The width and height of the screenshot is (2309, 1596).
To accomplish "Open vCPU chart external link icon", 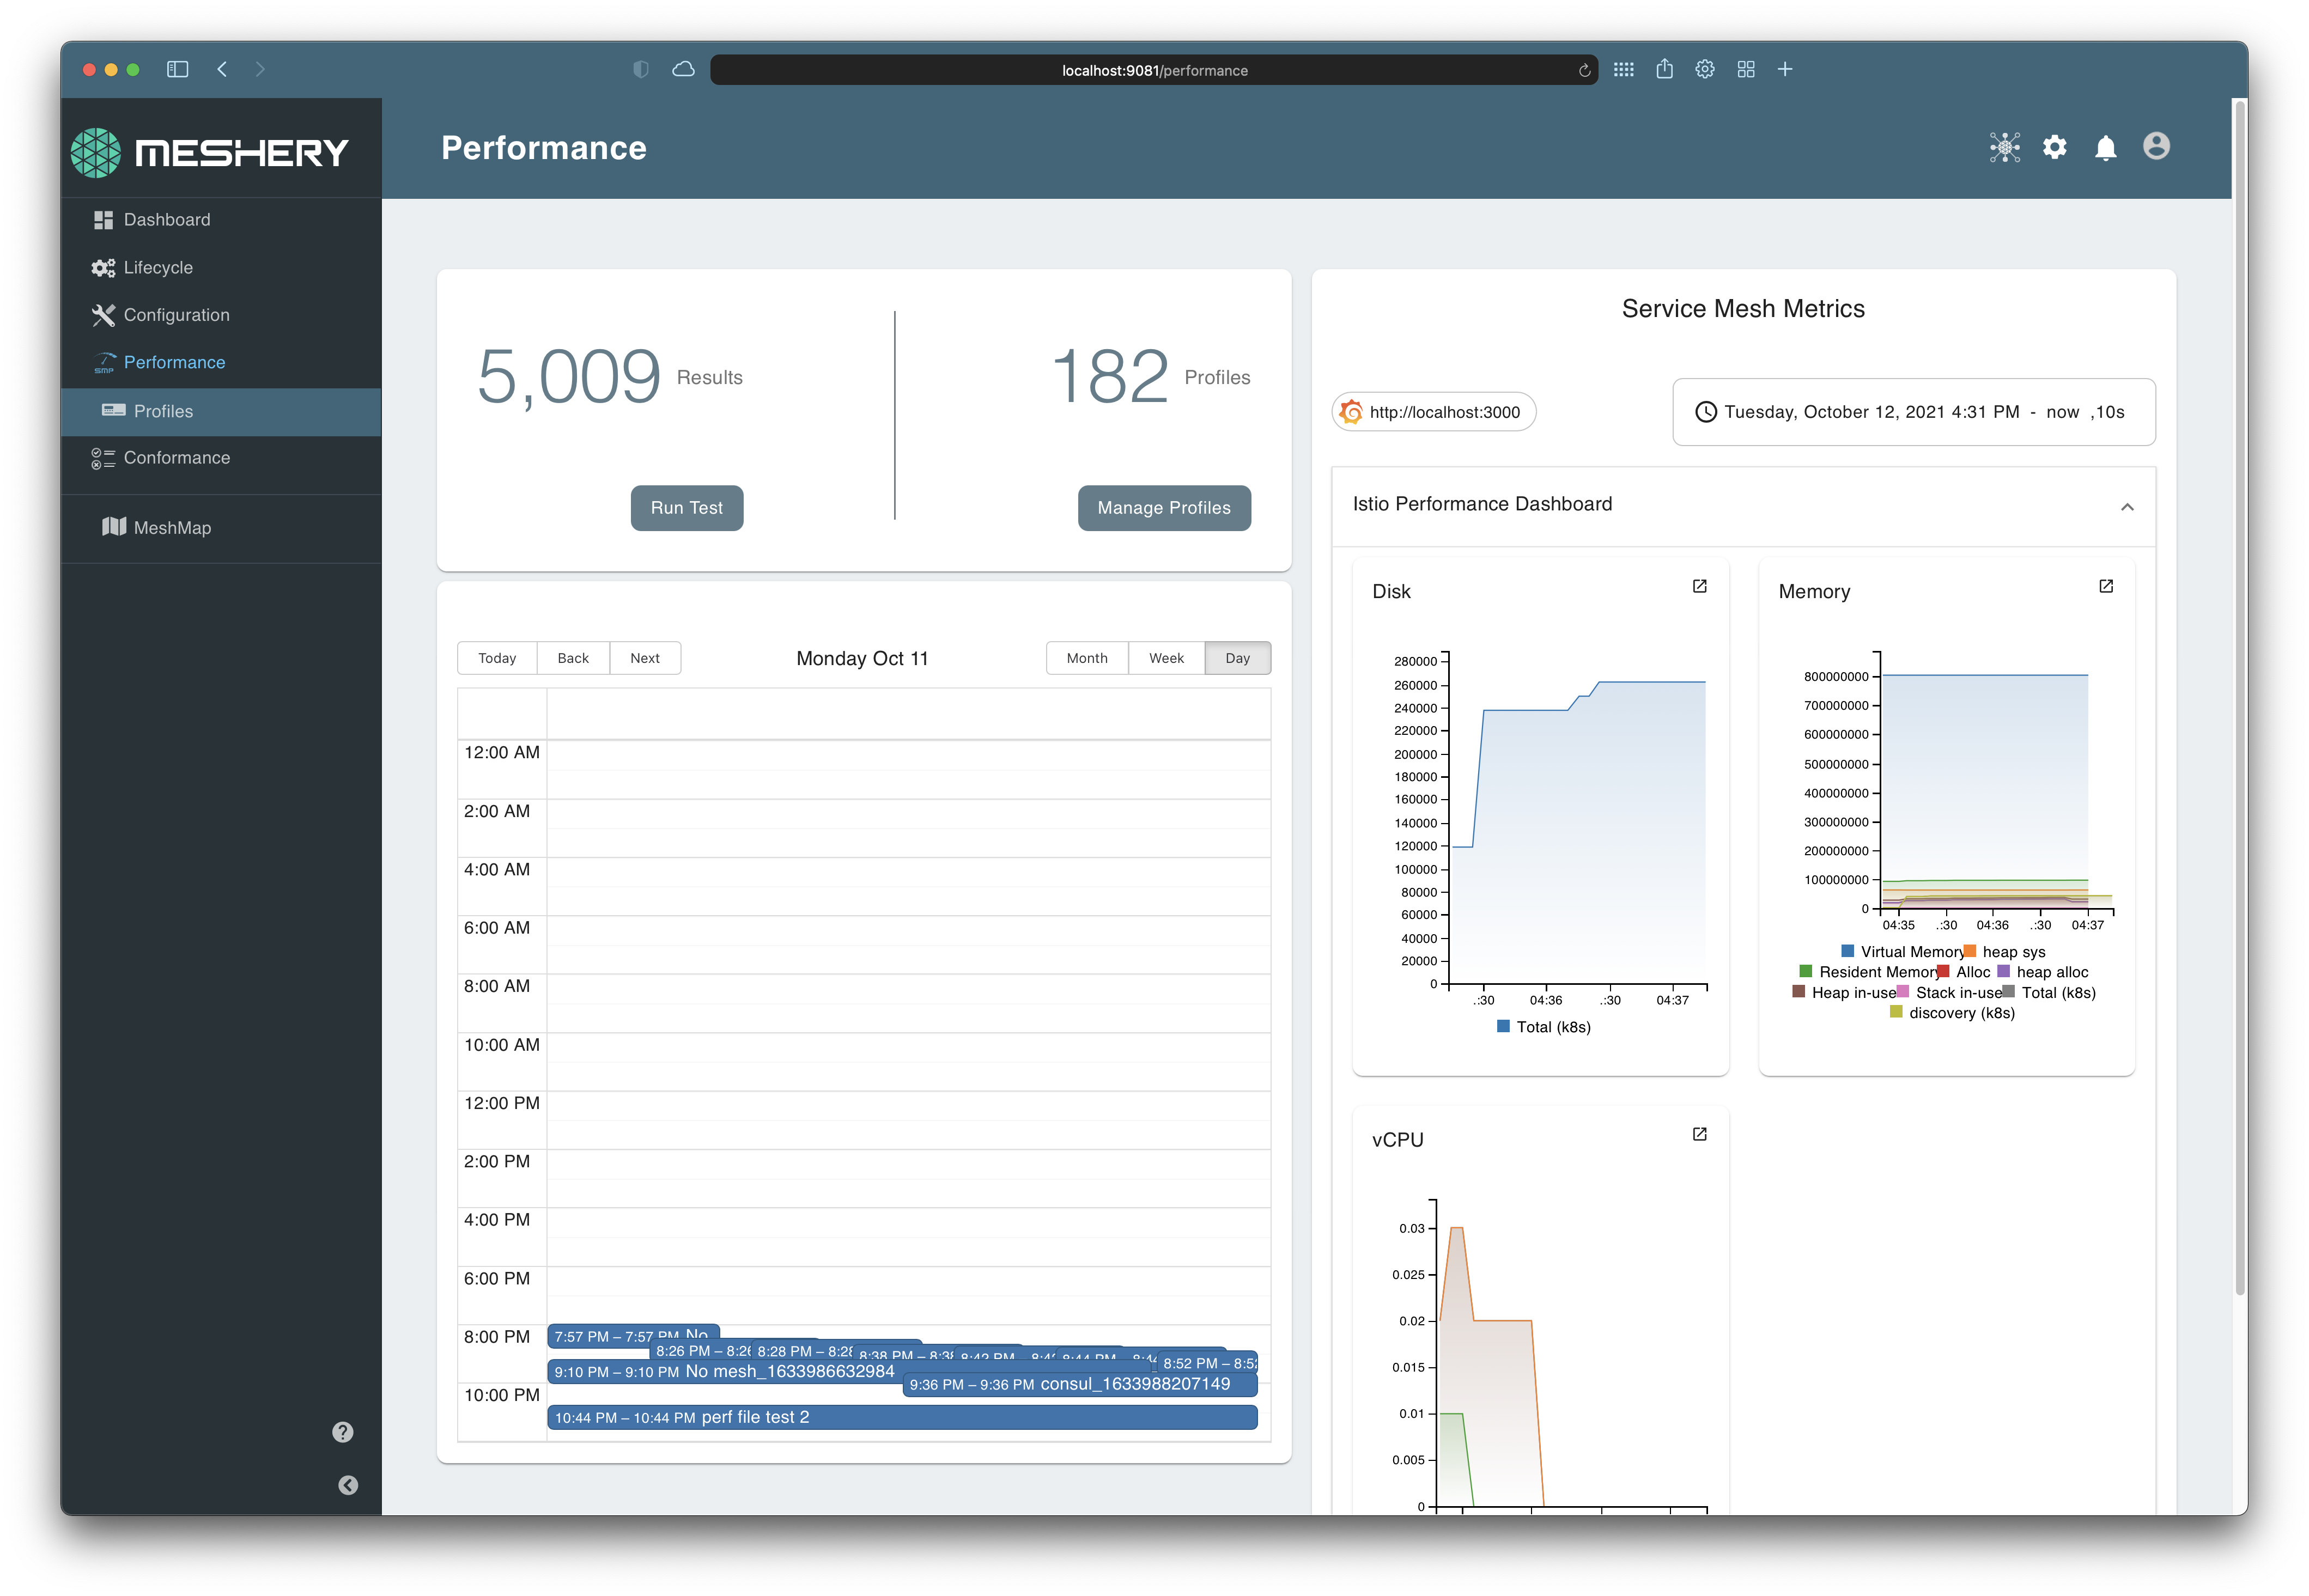I will pos(1699,1134).
